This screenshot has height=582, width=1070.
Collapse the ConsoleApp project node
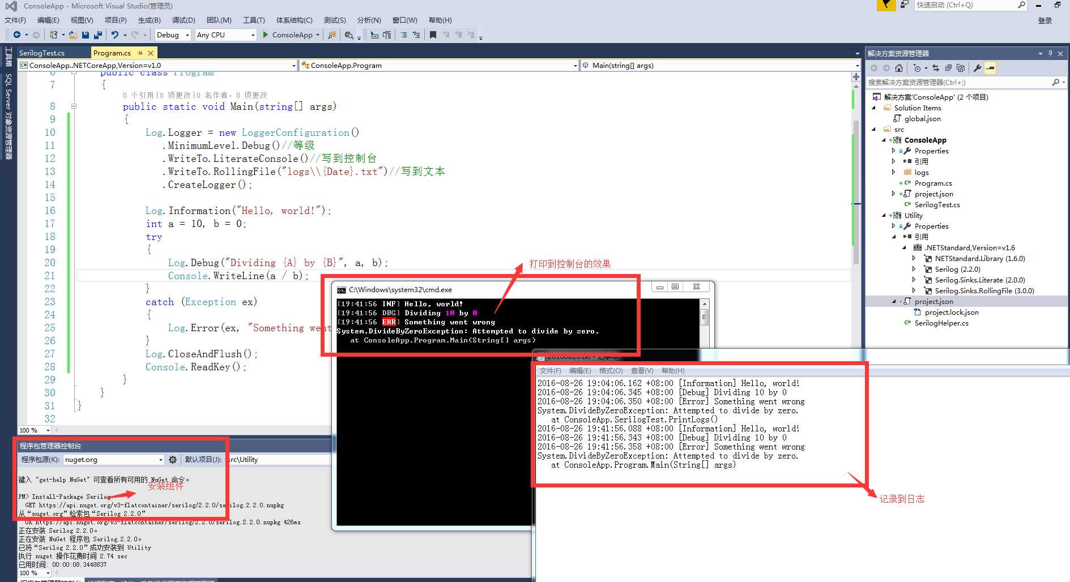(x=884, y=140)
